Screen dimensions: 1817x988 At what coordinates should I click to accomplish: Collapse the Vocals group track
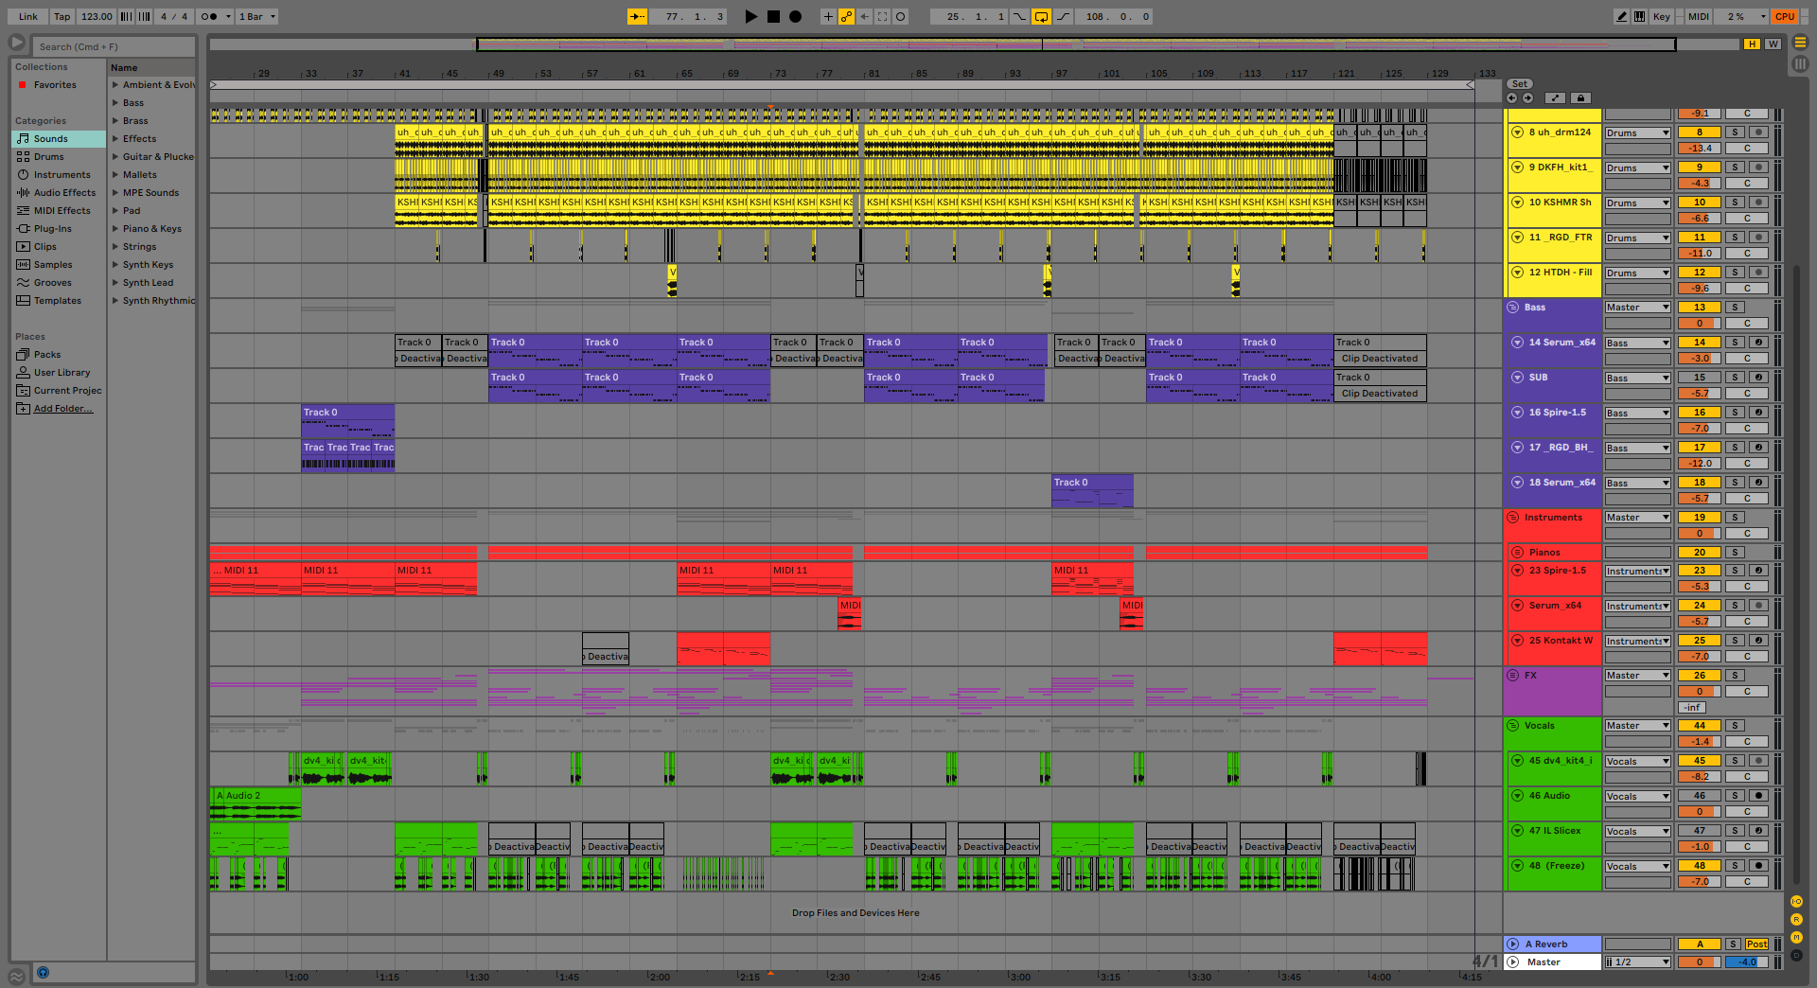(x=1512, y=726)
